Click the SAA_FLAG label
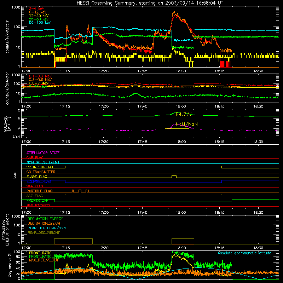The width and height of the screenshot is (283, 283). 35,186
